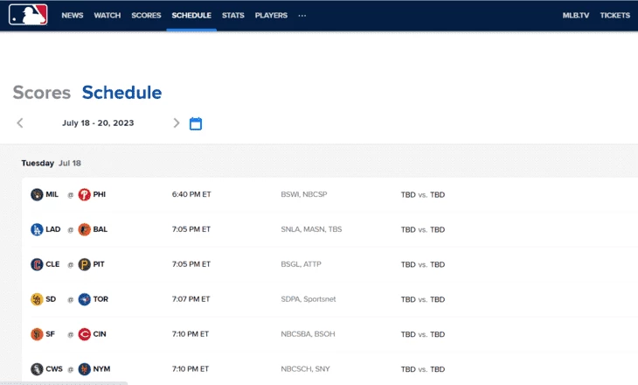Click the PHI team abbreviation link
This screenshot has width=638, height=385.
tap(100, 194)
